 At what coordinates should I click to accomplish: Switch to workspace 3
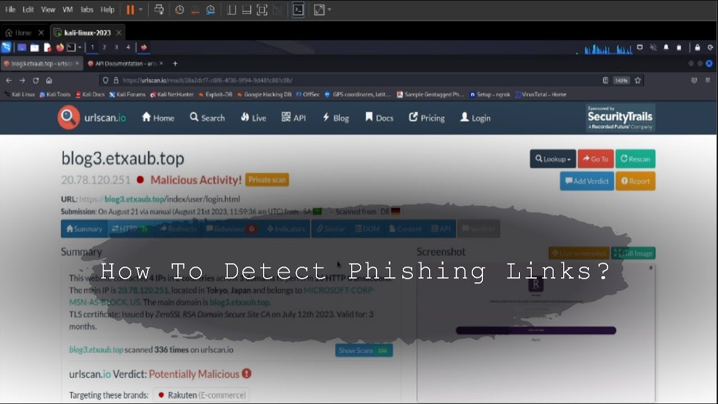pos(116,47)
